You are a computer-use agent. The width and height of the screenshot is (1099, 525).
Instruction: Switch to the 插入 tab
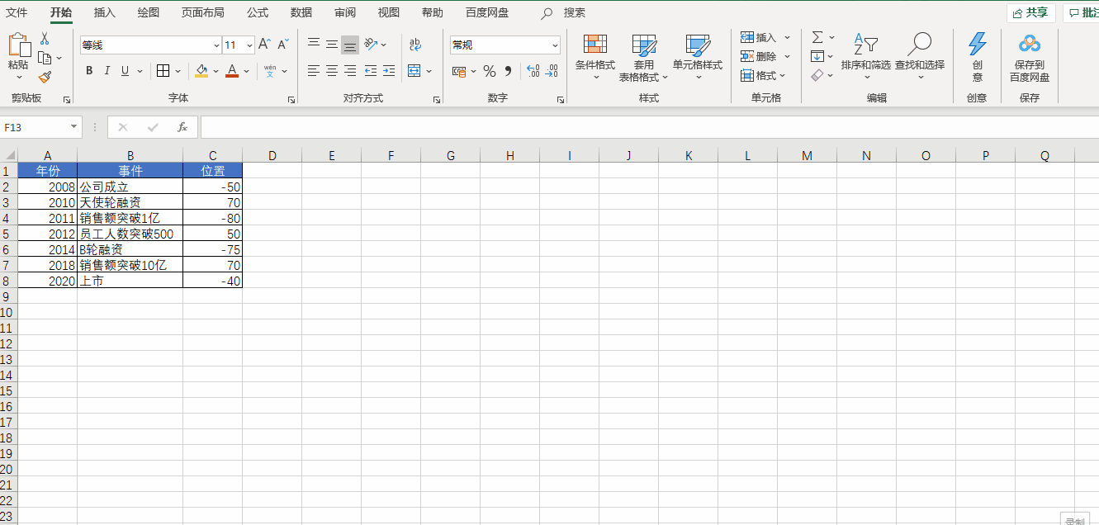105,12
